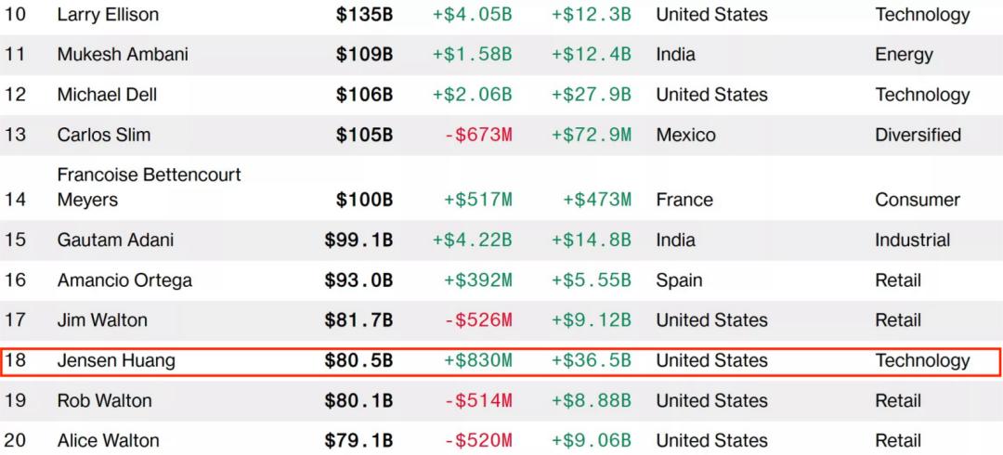Screen dimensions: 1003x455
Task: Click Carlos Slim's -$673M change
Action: click(478, 135)
